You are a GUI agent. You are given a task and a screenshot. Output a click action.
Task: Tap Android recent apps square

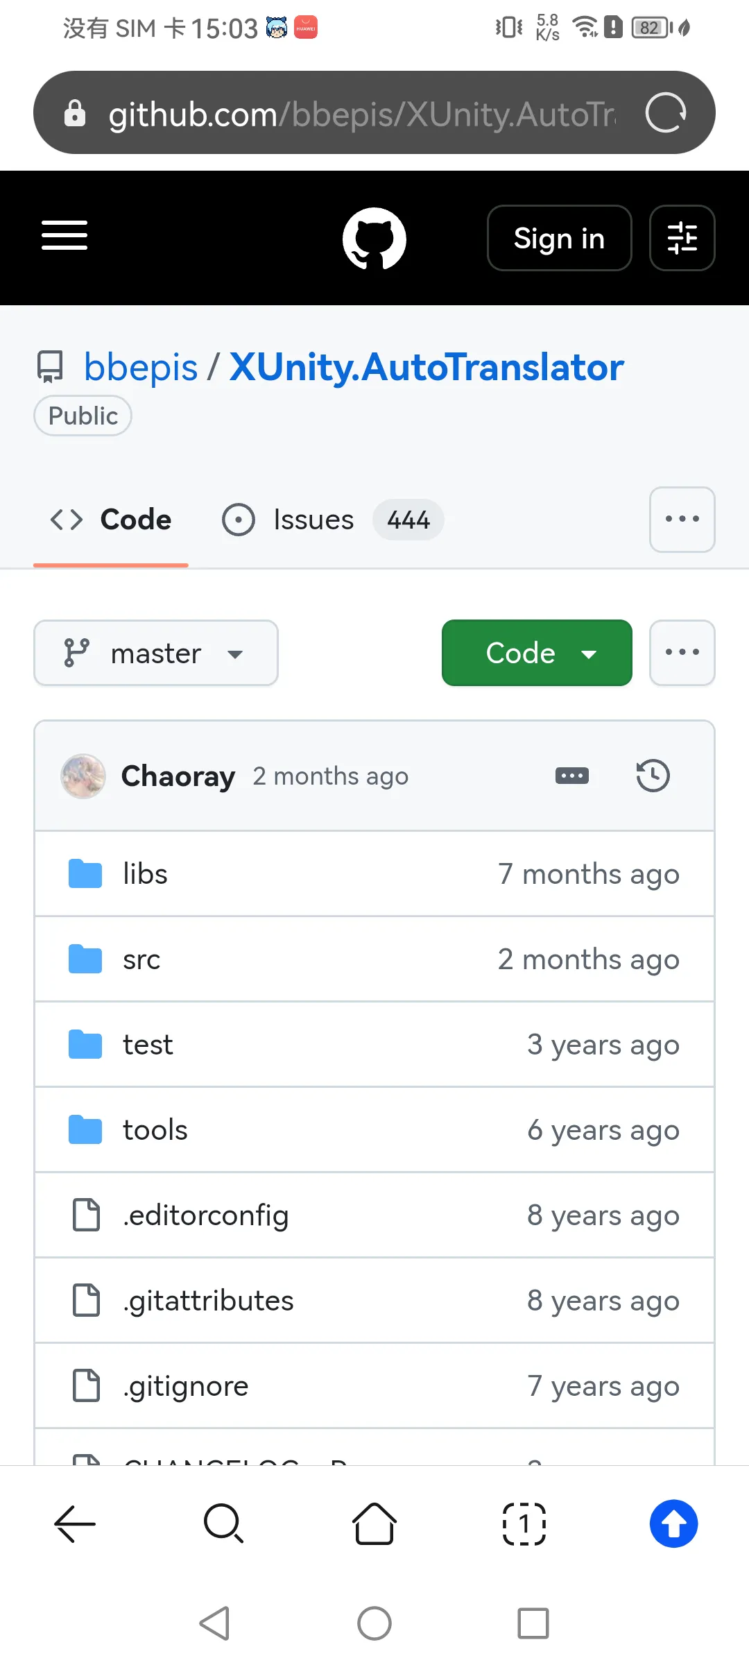(x=533, y=1623)
